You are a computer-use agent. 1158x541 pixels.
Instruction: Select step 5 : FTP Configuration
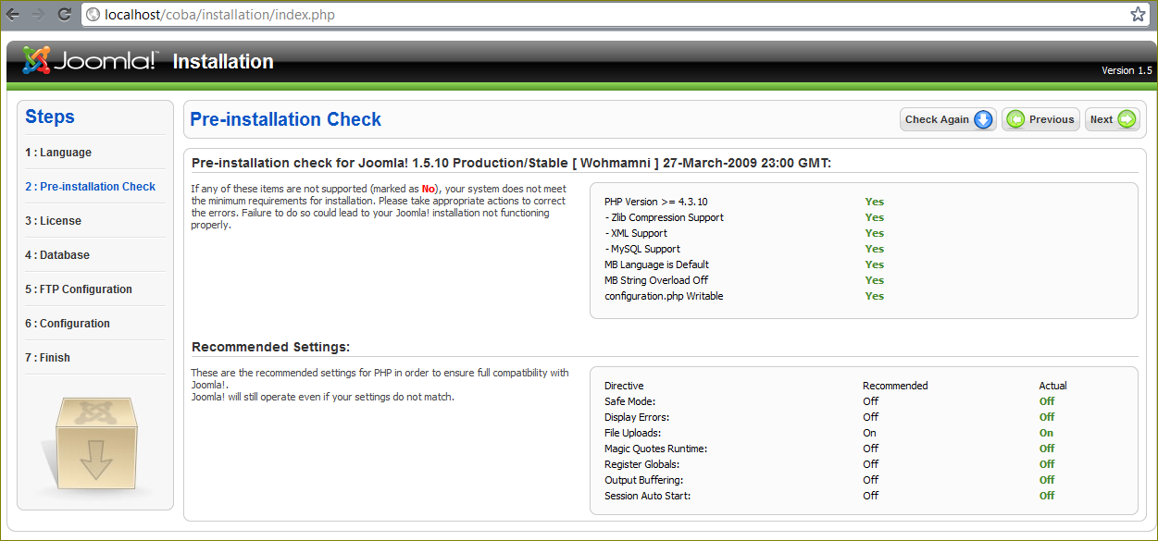79,289
